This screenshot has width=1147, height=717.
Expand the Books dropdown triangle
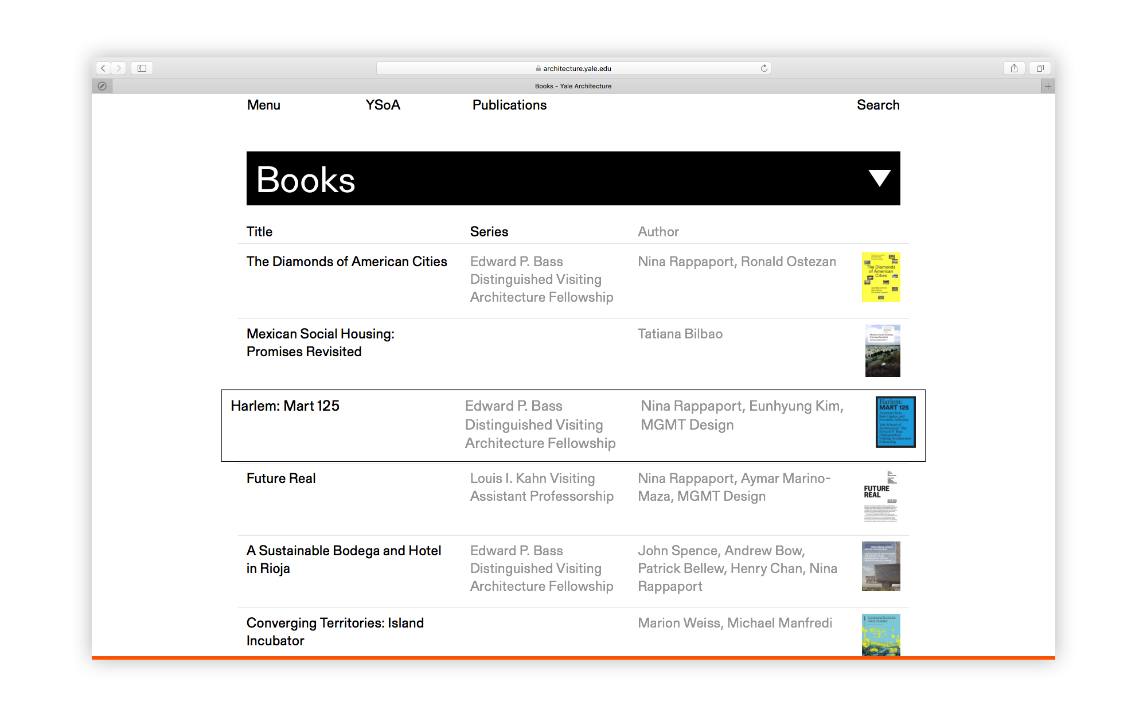(x=879, y=178)
